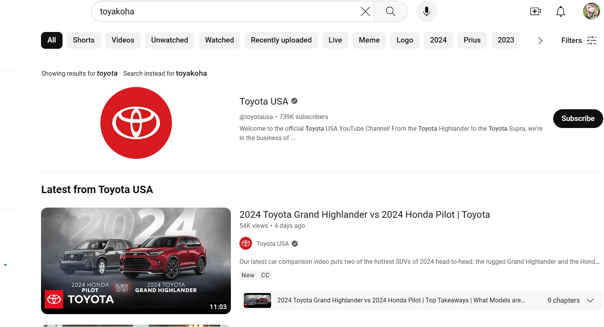The height and width of the screenshot is (327, 604).
Task: Click the small chapter preview thumbnail
Action: click(x=257, y=300)
